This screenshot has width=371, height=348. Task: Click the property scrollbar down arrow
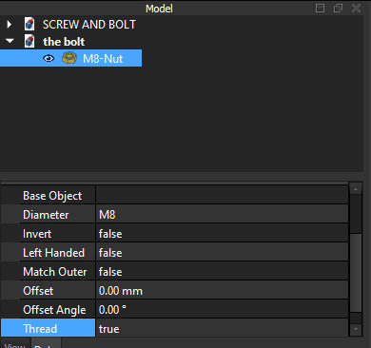tap(356, 329)
